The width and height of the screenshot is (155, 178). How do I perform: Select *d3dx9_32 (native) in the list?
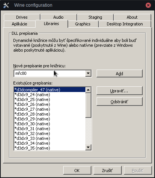pos(50,133)
